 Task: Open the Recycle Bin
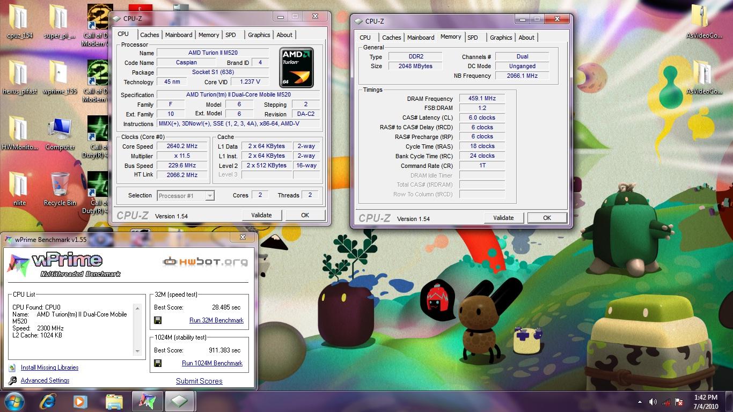tap(60, 189)
